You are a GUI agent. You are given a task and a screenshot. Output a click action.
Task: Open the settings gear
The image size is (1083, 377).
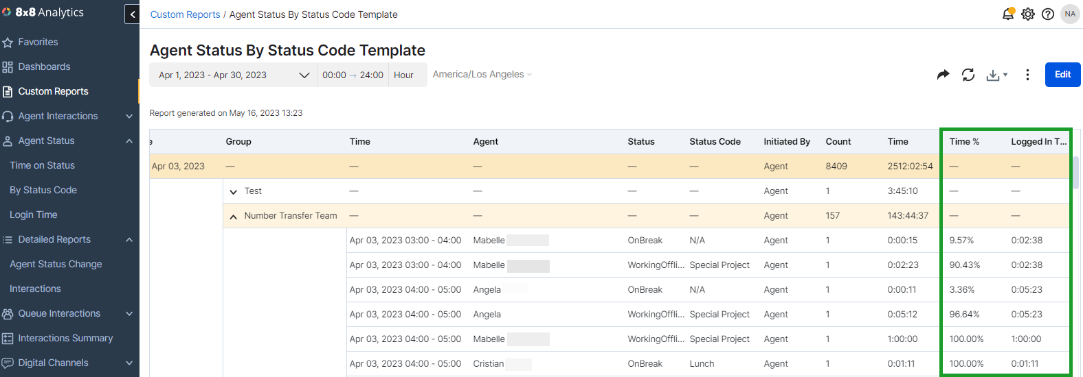pyautogui.click(x=1028, y=14)
